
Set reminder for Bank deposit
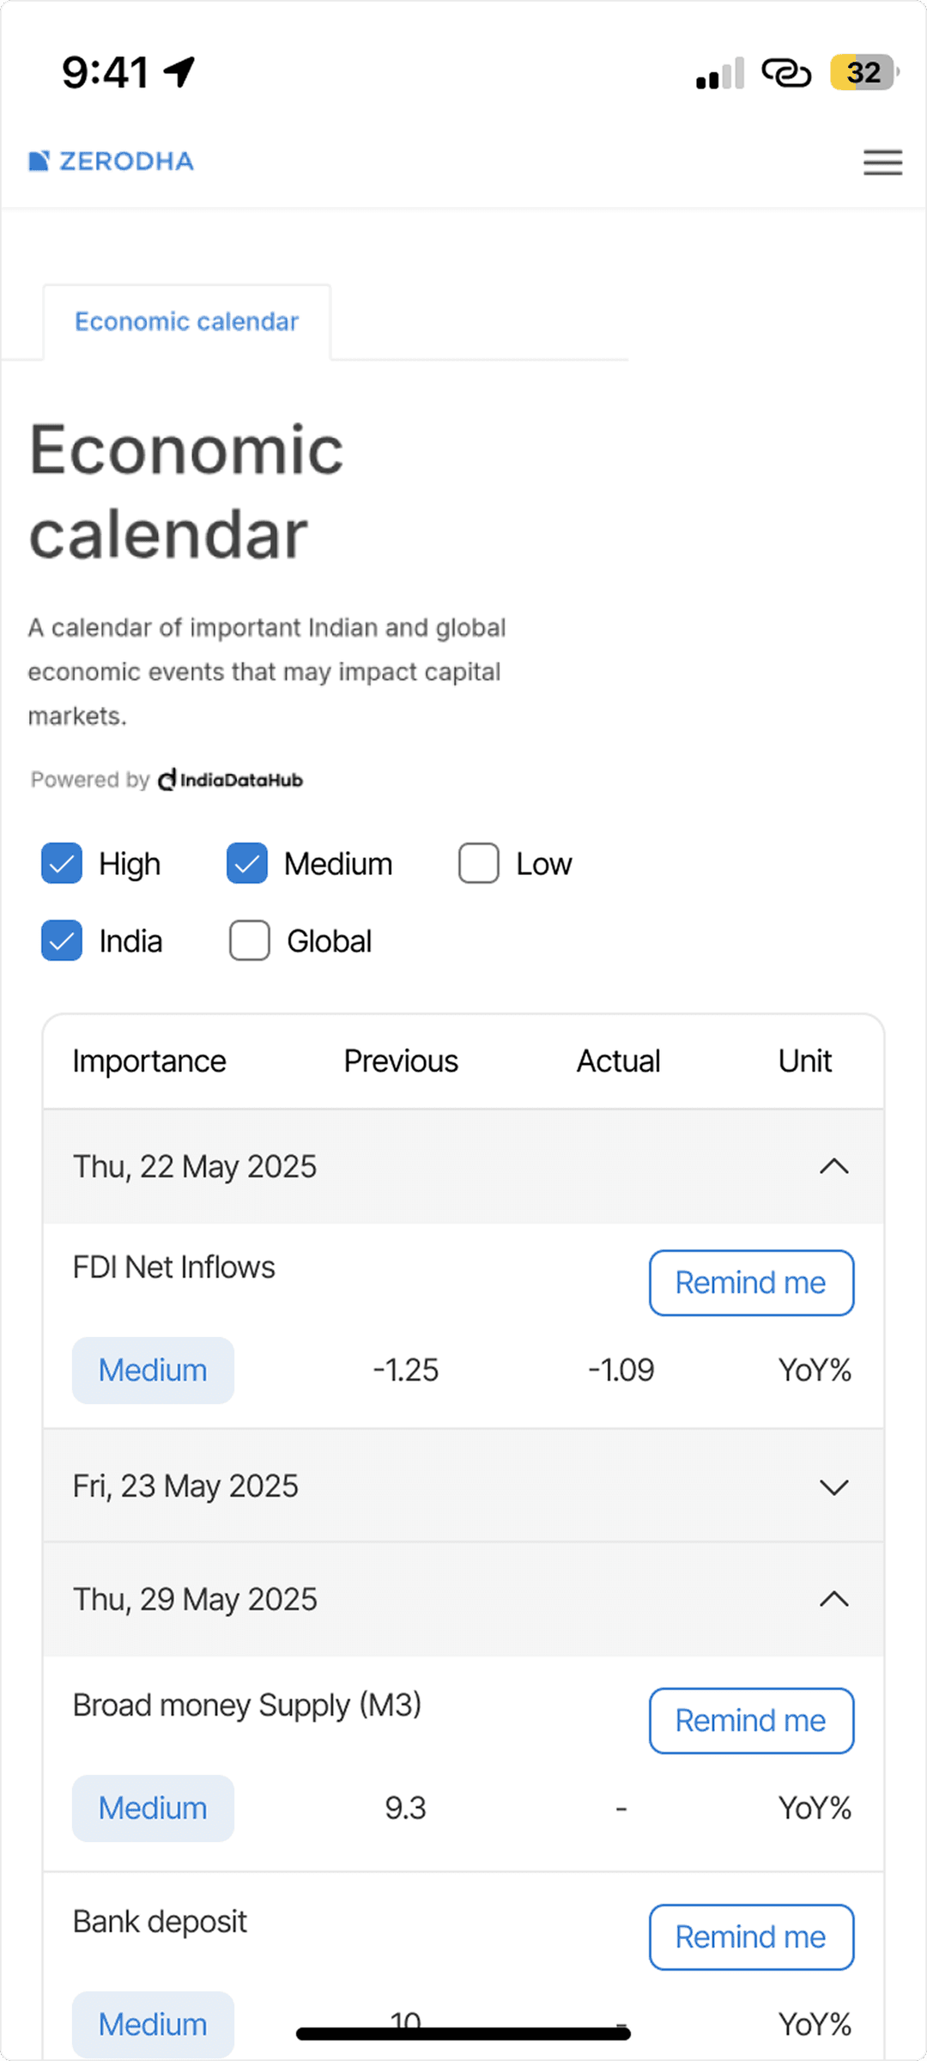[x=751, y=1937]
